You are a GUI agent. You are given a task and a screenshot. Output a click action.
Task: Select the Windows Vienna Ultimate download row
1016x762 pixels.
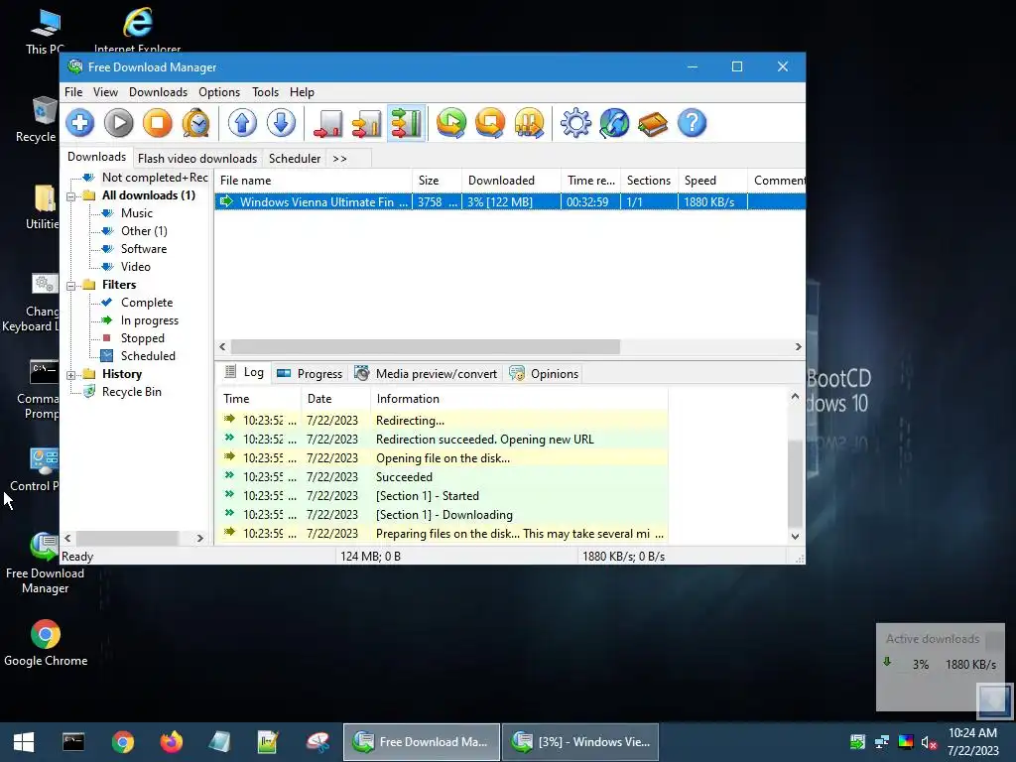click(510, 202)
